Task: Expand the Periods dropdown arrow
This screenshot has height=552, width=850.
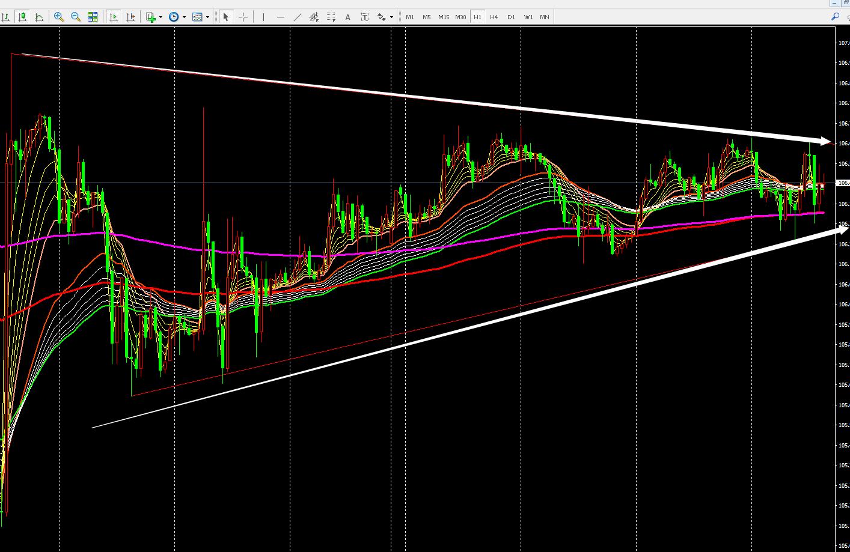Action: 184,17
